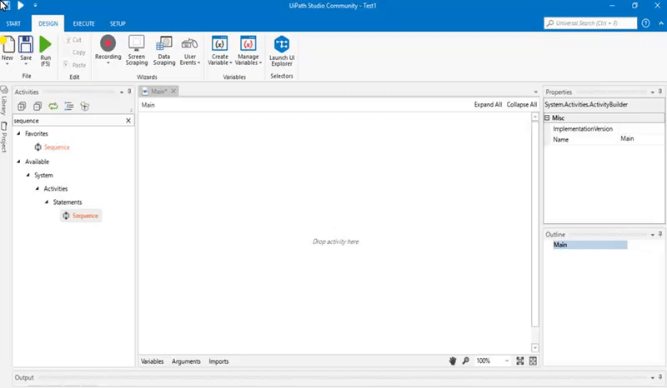Click Collapse All in designer
667x388 pixels.
pyautogui.click(x=522, y=105)
